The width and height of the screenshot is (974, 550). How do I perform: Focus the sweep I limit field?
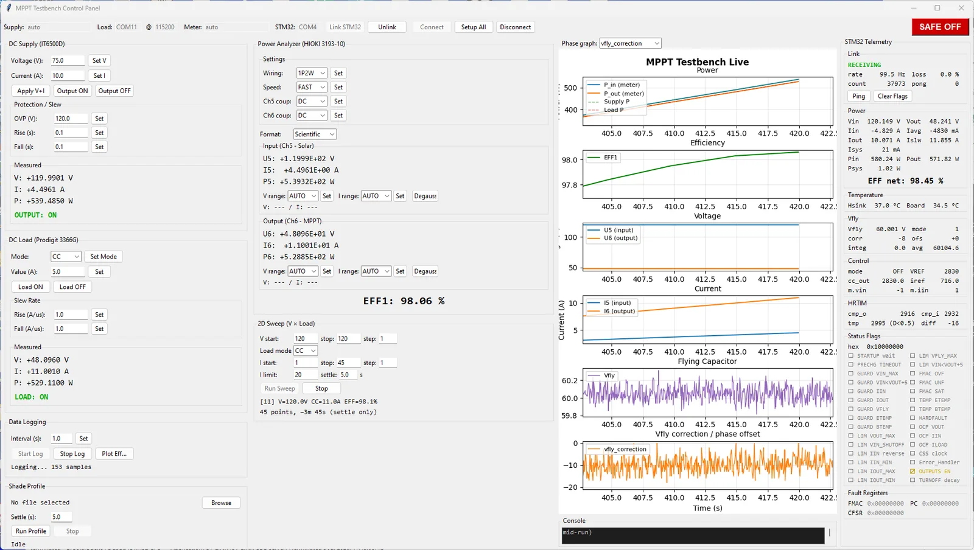coord(306,375)
